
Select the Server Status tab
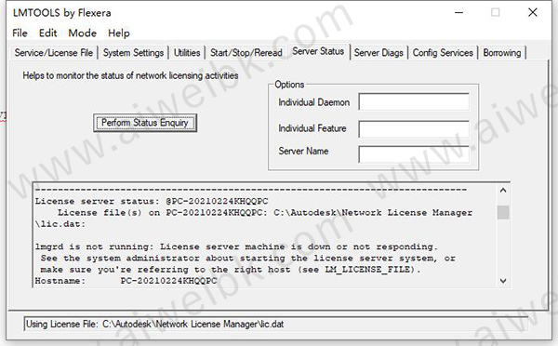[x=318, y=51]
